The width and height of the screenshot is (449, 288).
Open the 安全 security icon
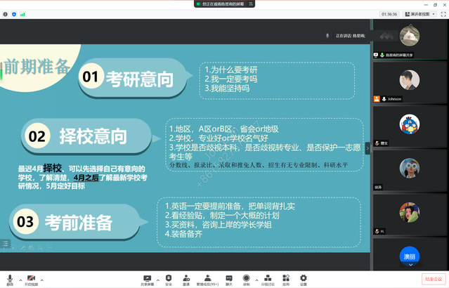(x=168, y=277)
